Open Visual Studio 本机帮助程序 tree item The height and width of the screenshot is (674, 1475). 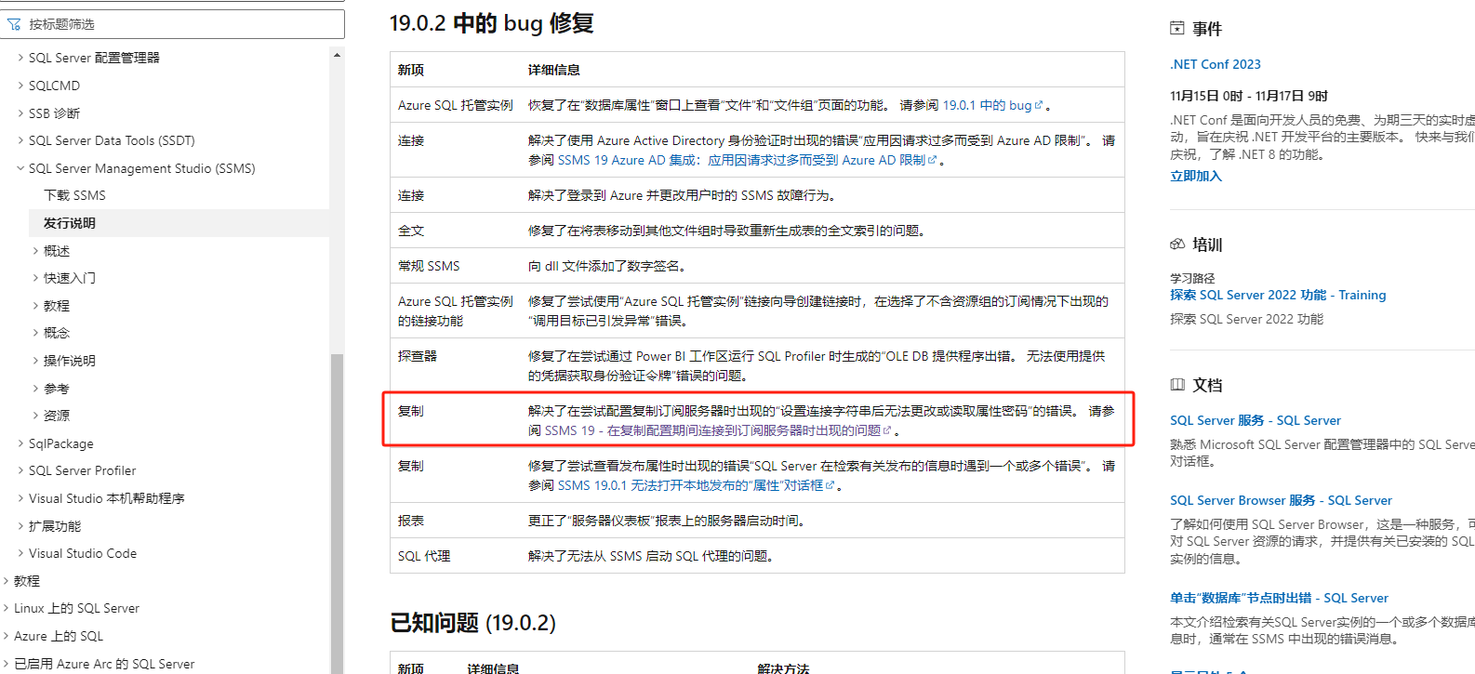pyautogui.click(x=107, y=498)
